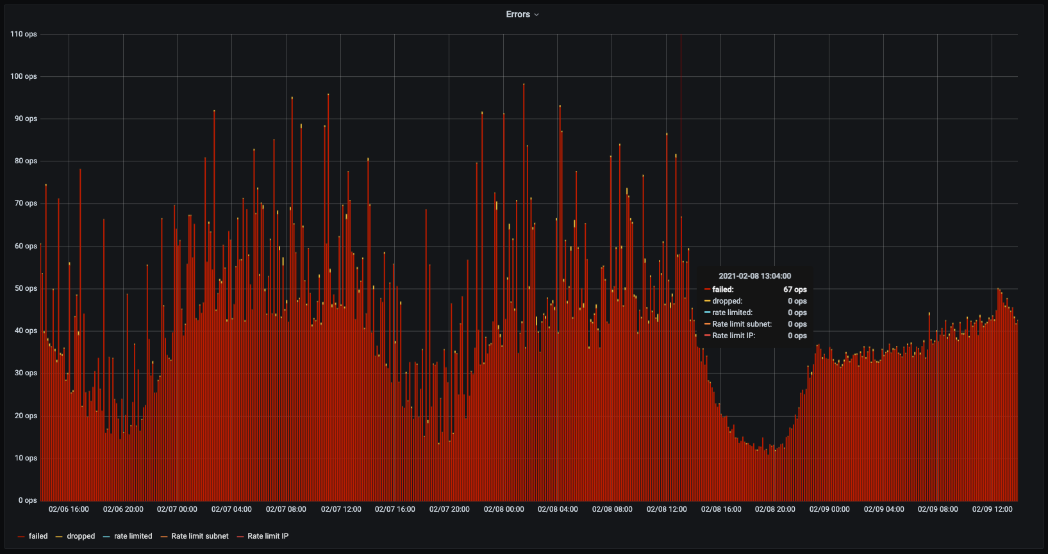Click the Rate limit subnet legend color line

click(163, 537)
